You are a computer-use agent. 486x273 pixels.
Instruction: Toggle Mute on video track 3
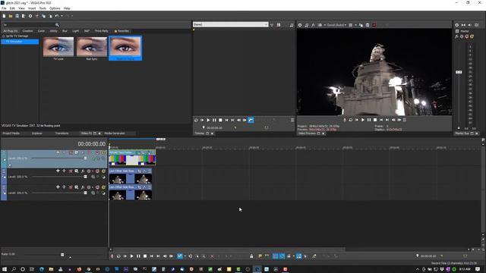tap(97, 187)
